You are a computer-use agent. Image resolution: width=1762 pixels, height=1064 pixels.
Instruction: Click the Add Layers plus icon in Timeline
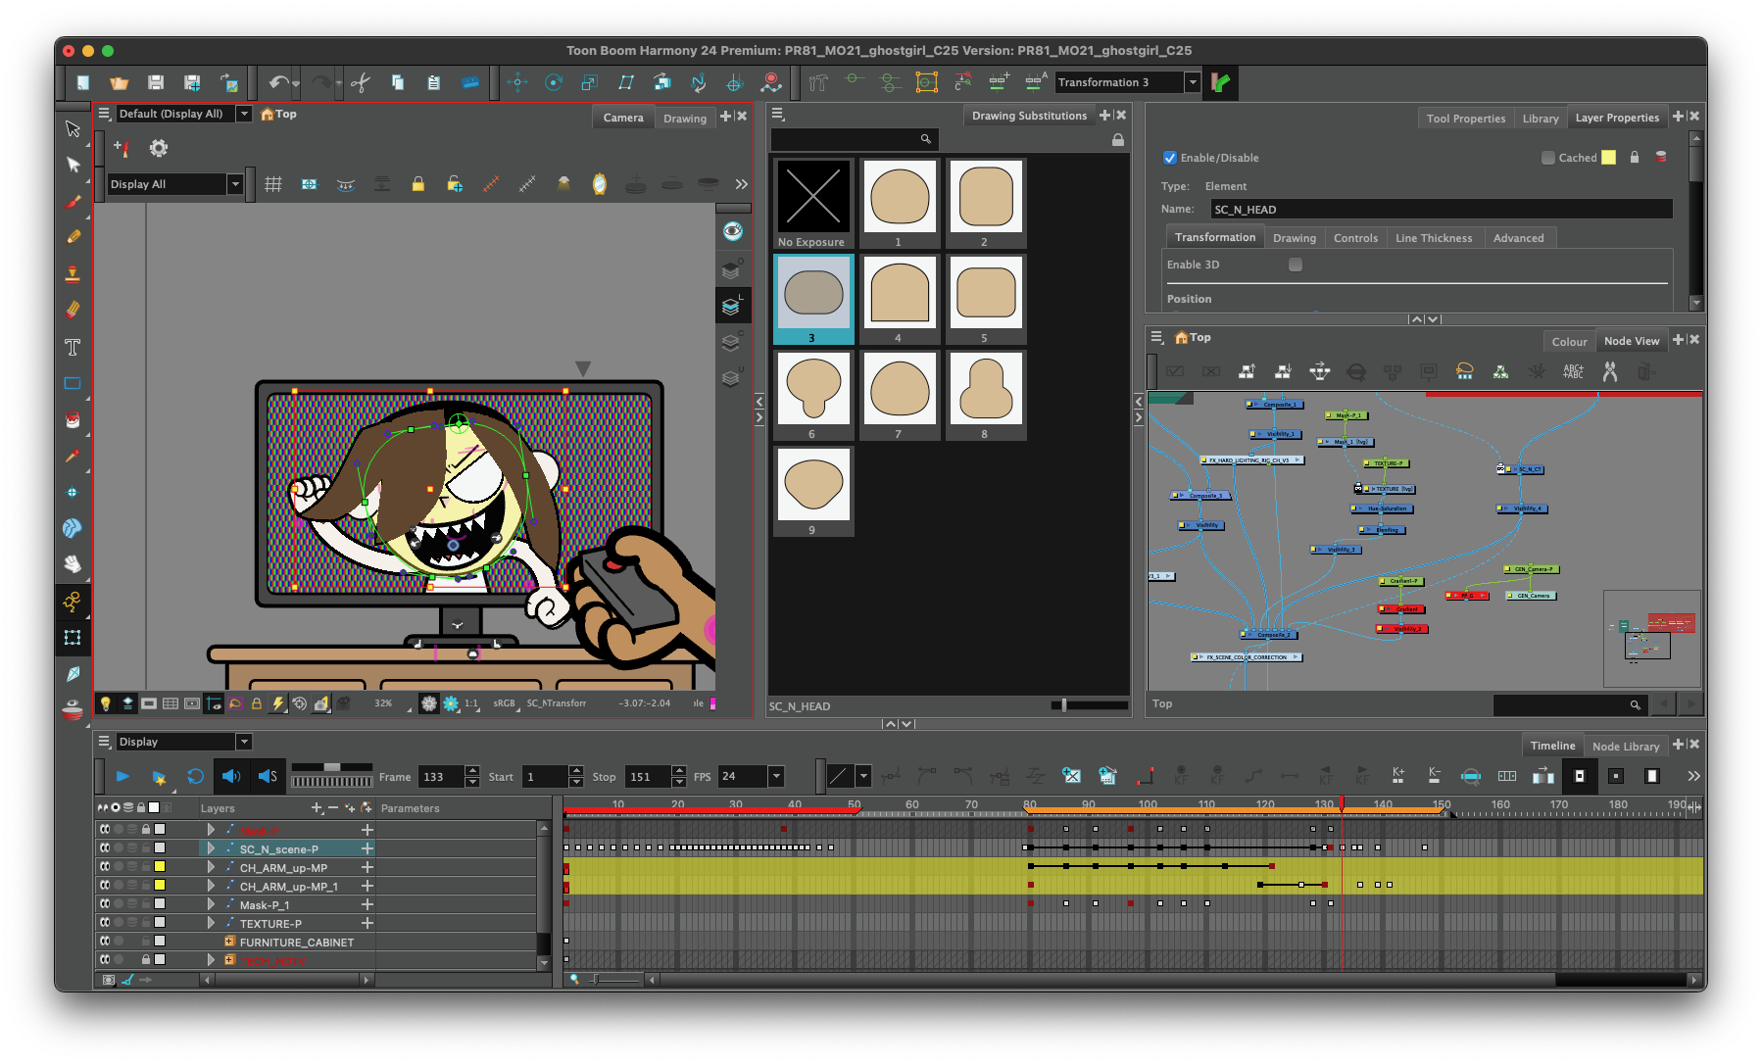pos(317,808)
